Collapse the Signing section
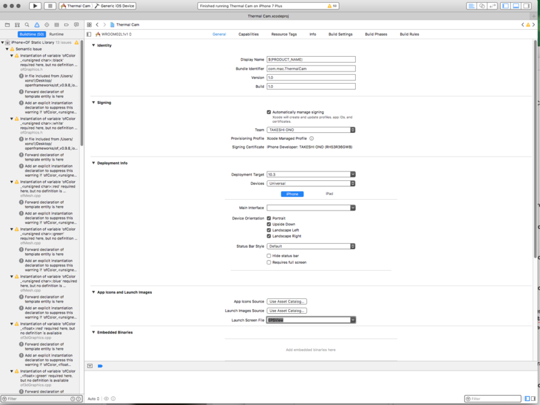This screenshot has width=540, height=405. 93,103
